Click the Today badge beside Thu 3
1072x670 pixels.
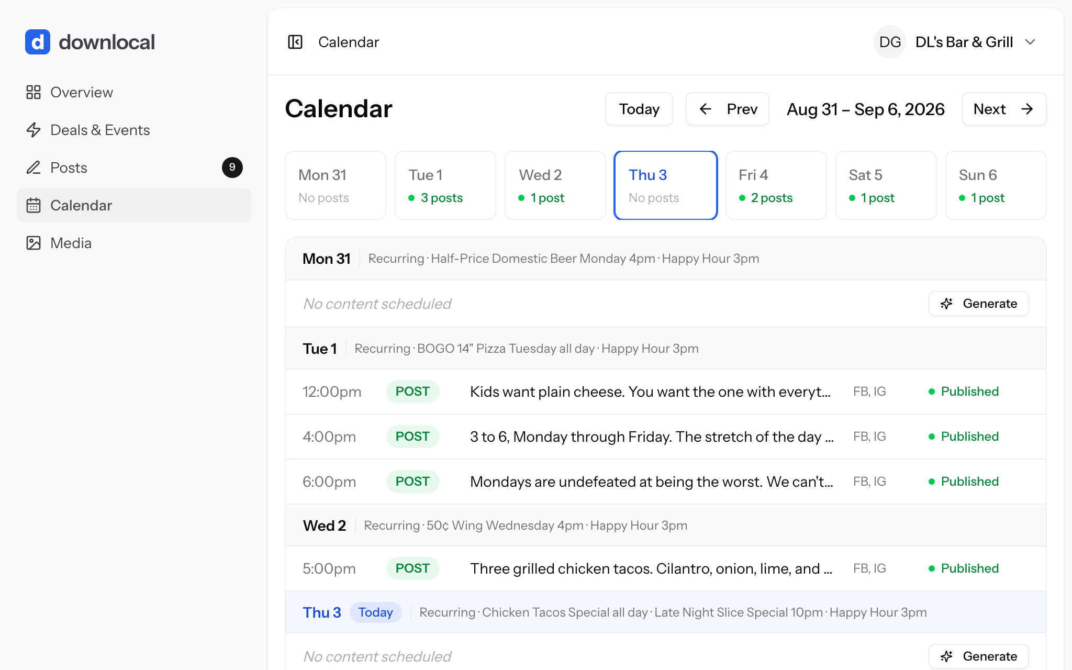[x=375, y=612]
